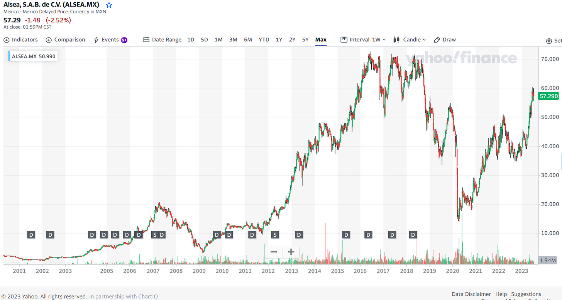Click the dividend marker near 2002
The height and width of the screenshot is (300, 562).
coord(50,234)
